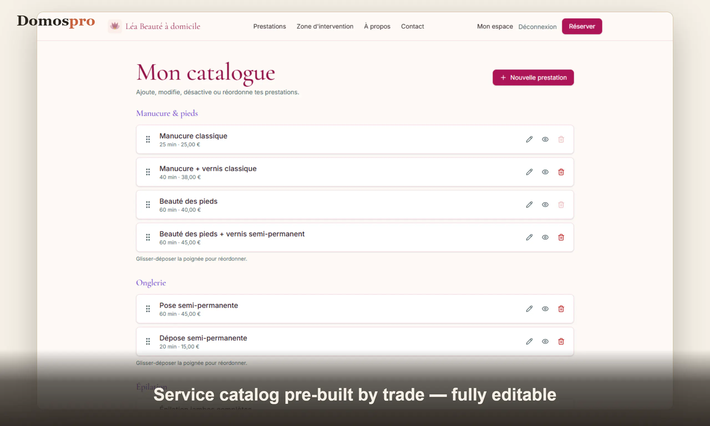Screen dimensions: 710x426
Task: Delete Pose semi-permanente service
Action: point(561,309)
